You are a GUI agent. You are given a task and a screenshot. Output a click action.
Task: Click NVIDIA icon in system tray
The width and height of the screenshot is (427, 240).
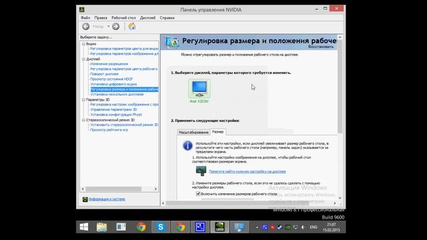coord(288,227)
